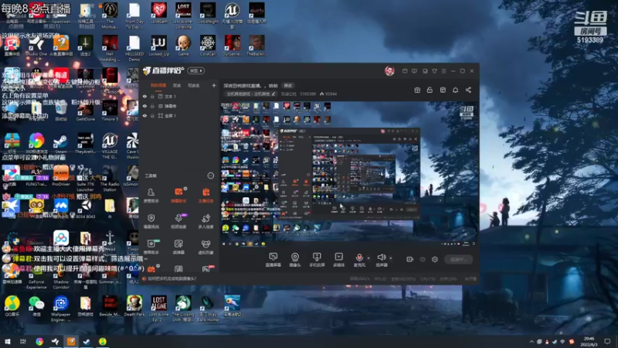Open the 房管助手 tool
618x348 pixels.
(x=151, y=195)
